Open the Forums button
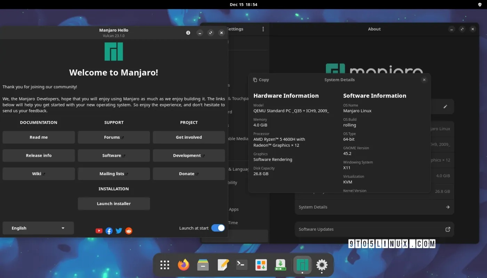Viewport: 487px width, 278px height. 114,137
